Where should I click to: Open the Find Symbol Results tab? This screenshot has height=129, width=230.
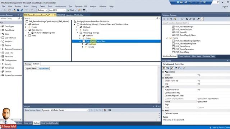(50, 123)
